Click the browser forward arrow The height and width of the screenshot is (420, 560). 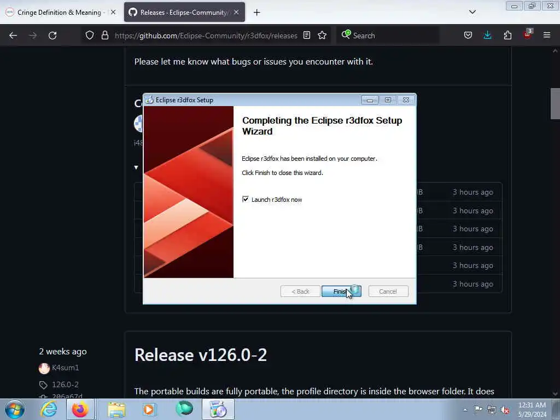(x=33, y=36)
